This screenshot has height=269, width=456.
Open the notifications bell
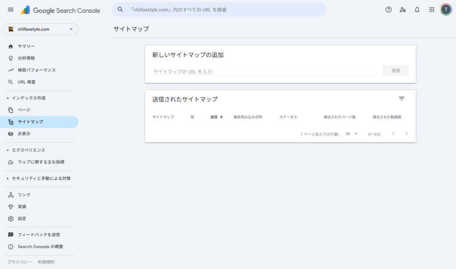pyautogui.click(x=417, y=9)
